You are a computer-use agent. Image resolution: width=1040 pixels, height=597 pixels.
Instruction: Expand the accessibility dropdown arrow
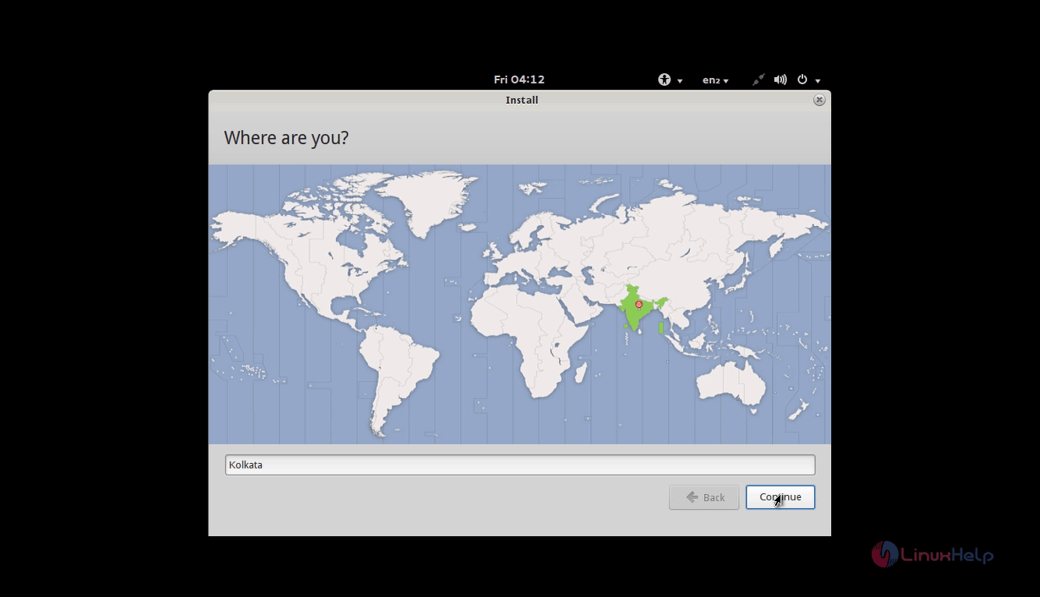point(680,80)
